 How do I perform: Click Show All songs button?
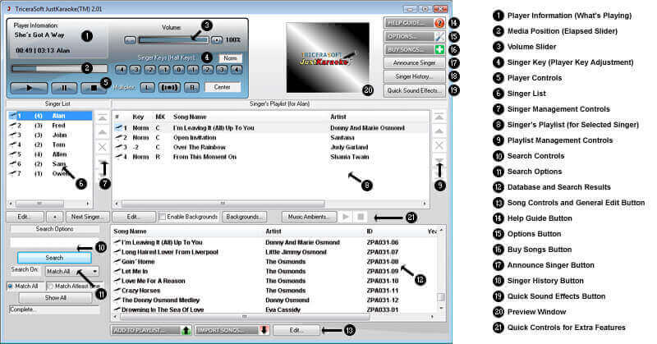coord(55,298)
